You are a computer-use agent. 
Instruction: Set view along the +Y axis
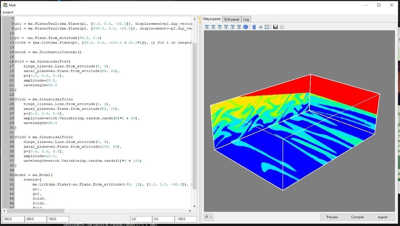[226, 27]
